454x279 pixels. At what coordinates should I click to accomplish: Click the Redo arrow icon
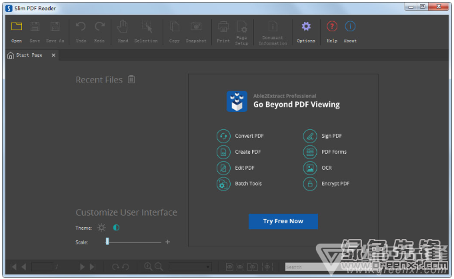(x=99, y=27)
